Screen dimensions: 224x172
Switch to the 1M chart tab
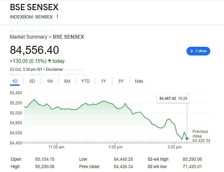click(50, 81)
